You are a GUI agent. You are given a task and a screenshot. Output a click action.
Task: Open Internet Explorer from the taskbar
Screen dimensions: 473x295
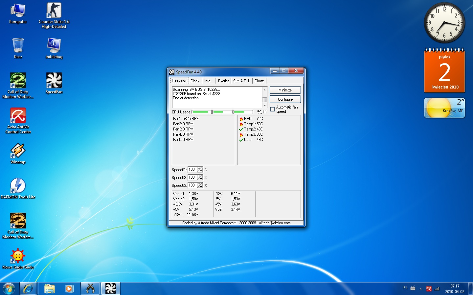pos(28,288)
